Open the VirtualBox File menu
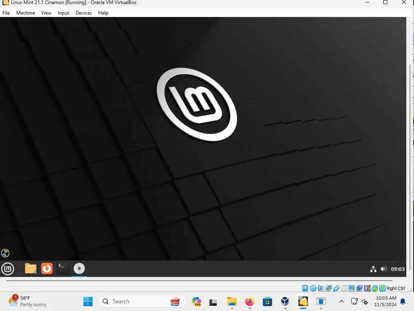The width and height of the screenshot is (414, 311). point(6,13)
